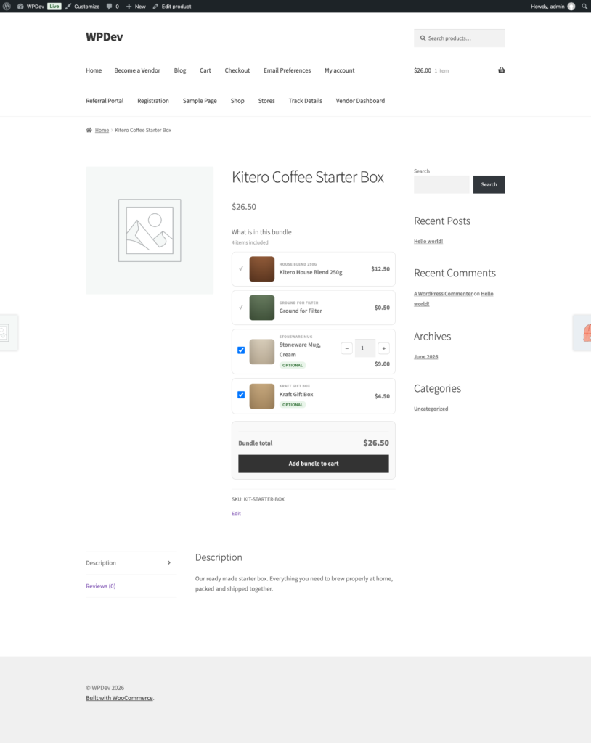
Task: Click breadcrumb home icon
Action: (89, 130)
